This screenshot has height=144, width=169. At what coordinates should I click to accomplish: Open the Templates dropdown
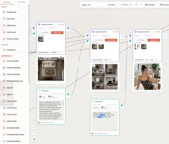coord(151,5)
